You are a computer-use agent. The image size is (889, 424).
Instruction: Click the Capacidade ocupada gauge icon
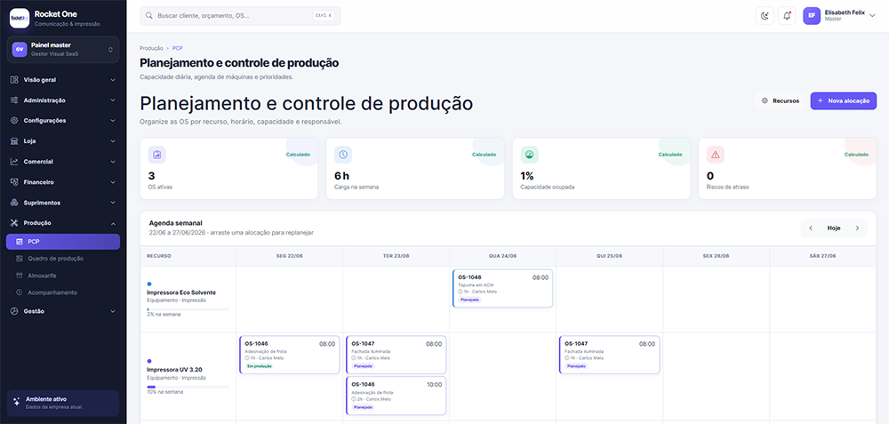(530, 155)
